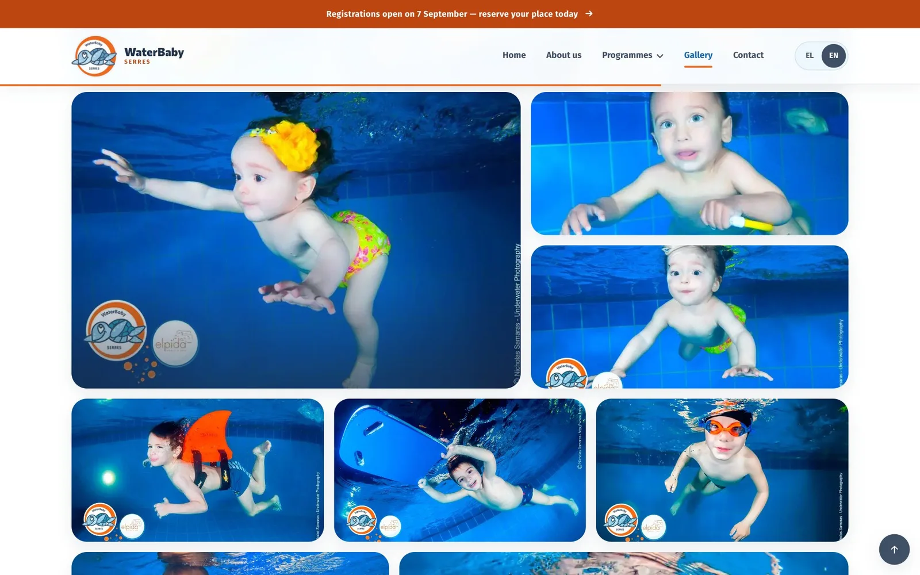
Task: Switch language to EL
Action: 810,56
